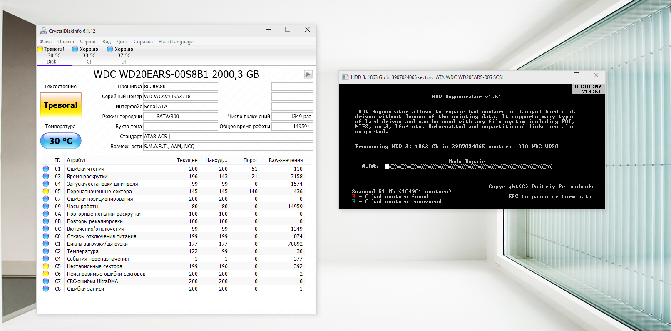Click status orb for C8 Ошибки записи
Image resolution: width=671 pixels, height=331 pixels.
click(x=46, y=289)
